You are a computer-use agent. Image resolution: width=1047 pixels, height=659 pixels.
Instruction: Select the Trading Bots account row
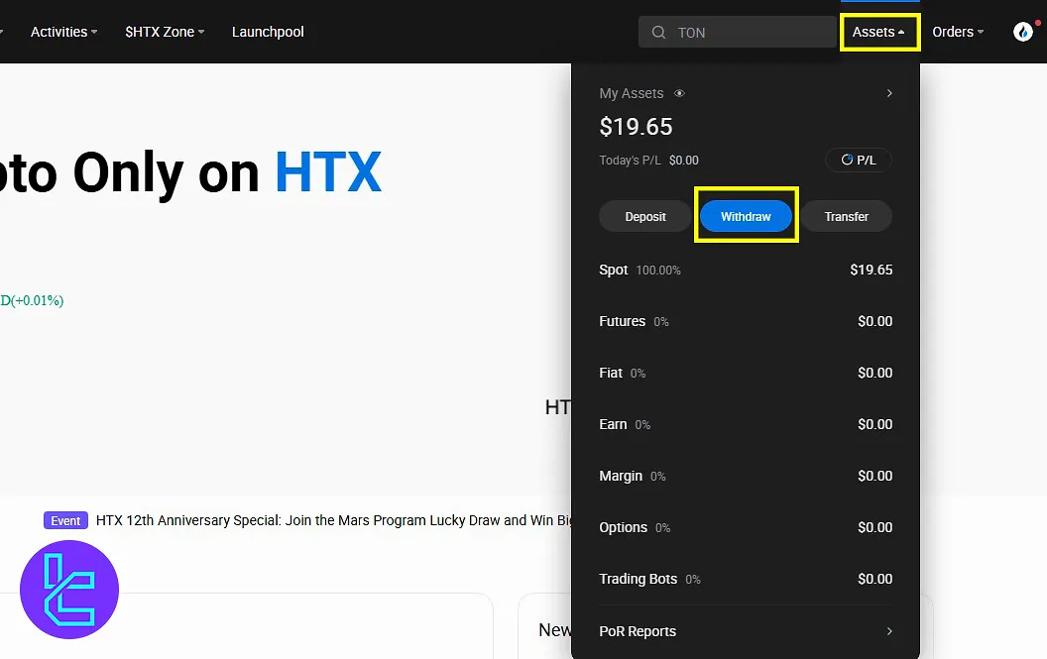point(746,579)
